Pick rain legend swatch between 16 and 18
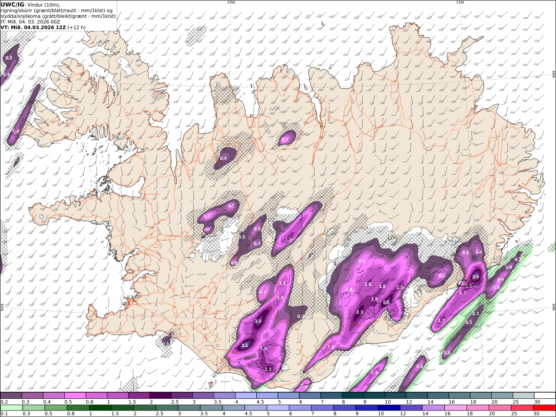 point(455,408)
